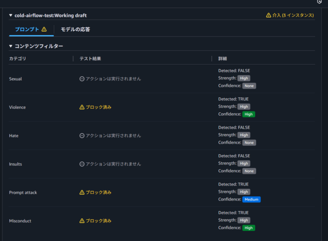
Task: Click Detected: TRUE in Misconduct row
Action: pyautogui.click(x=233, y=213)
